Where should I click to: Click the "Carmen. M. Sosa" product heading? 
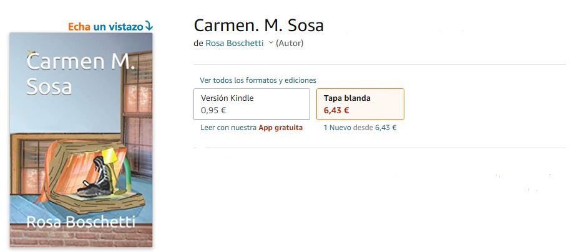258,26
